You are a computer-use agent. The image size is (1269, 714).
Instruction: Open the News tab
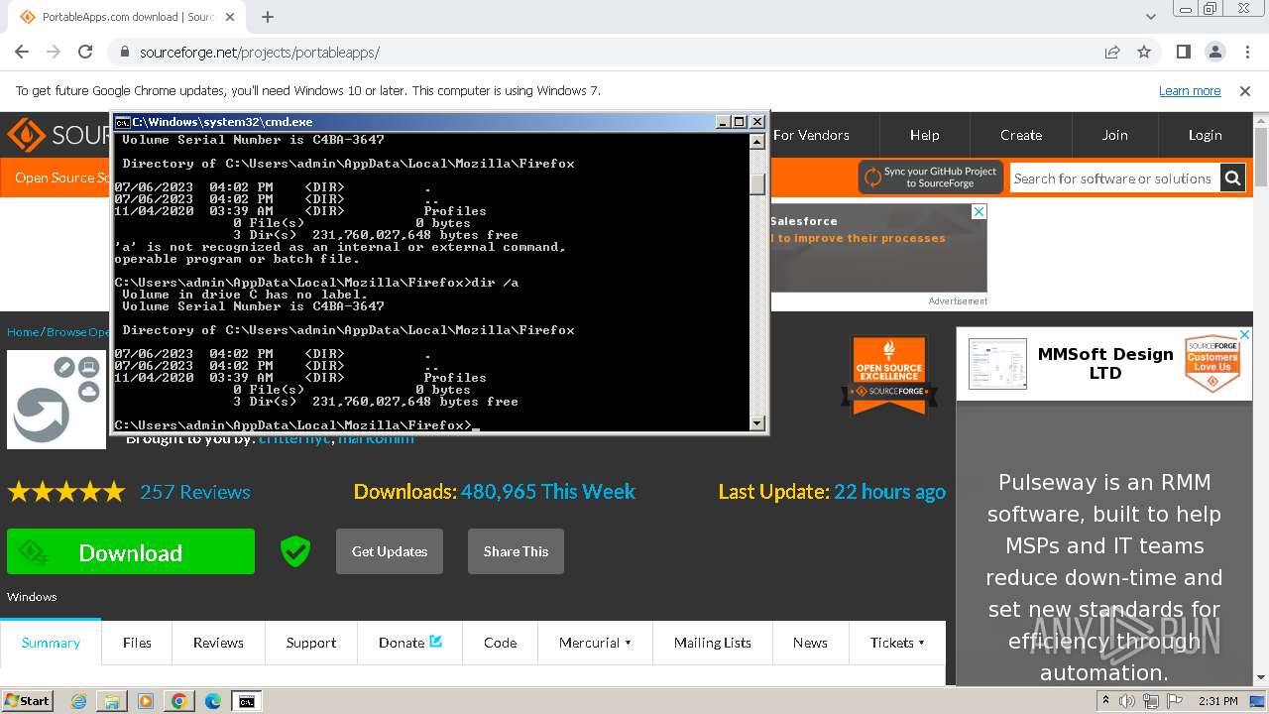click(x=810, y=643)
